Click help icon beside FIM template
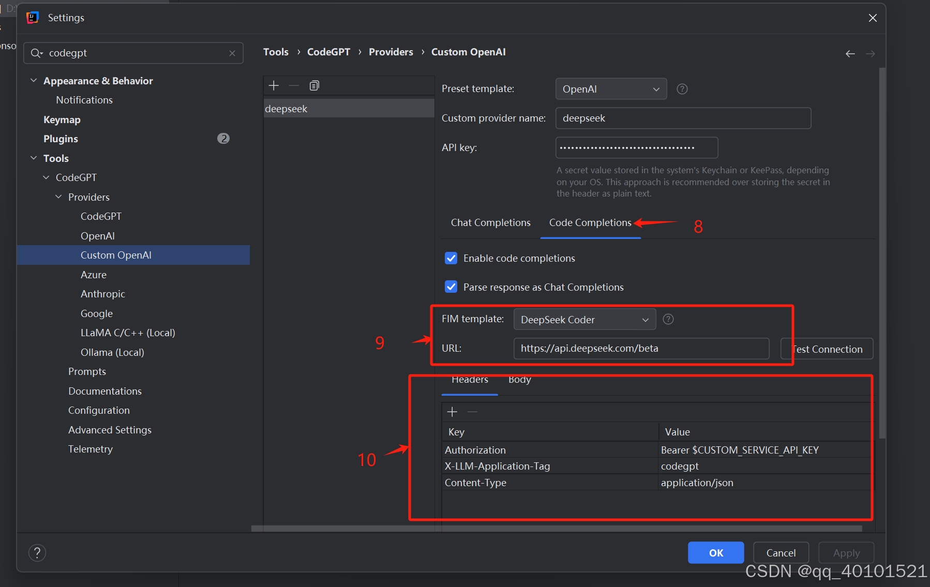 point(668,319)
